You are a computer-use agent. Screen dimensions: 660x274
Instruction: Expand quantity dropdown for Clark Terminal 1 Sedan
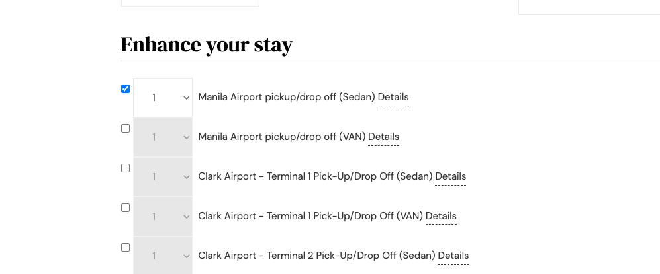[x=163, y=177]
